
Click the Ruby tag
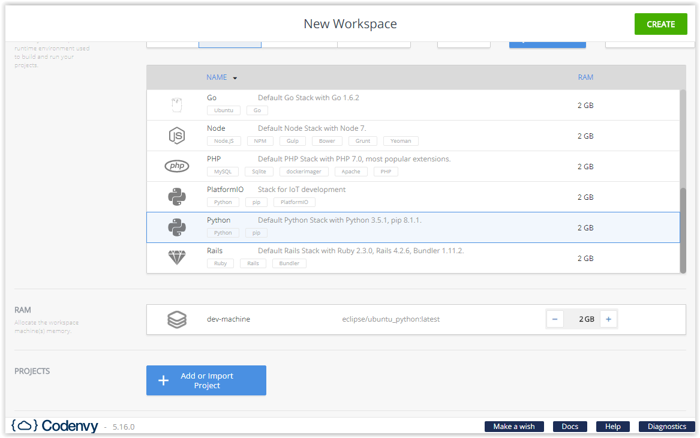point(220,263)
